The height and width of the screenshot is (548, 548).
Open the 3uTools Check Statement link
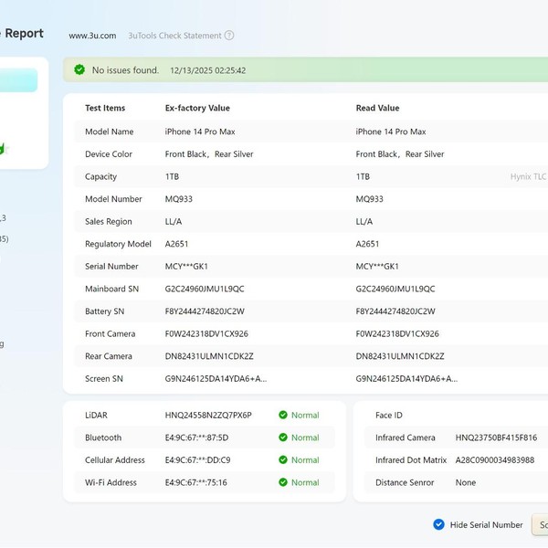point(174,36)
